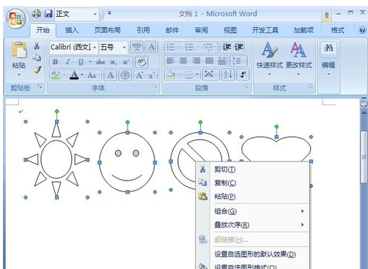Save document via quick access floppy icon
The width and height of the screenshot is (368, 269).
coord(48,13)
